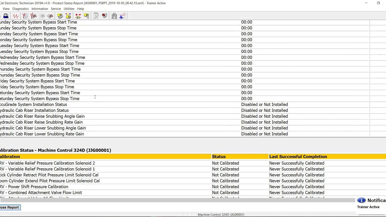This screenshot has width=386, height=217.
Task: Select Combined Attachment Valve Flow Limit row
Action: [x=193, y=193]
